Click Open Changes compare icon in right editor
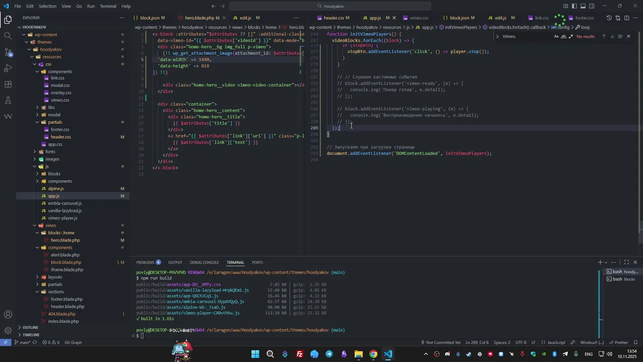643x362 pixels. pyautogui.click(x=618, y=18)
